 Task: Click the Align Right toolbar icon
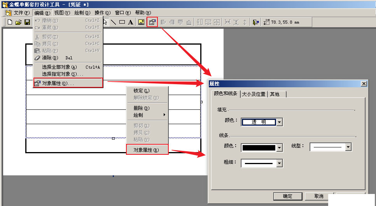tap(172, 22)
